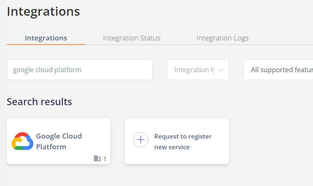Open the Google Cloud Platform card title
Image resolution: width=313 pixels, height=186 pixels.
point(59,141)
